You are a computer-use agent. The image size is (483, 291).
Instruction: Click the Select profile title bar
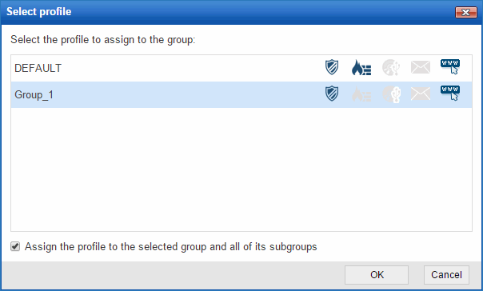point(228,12)
